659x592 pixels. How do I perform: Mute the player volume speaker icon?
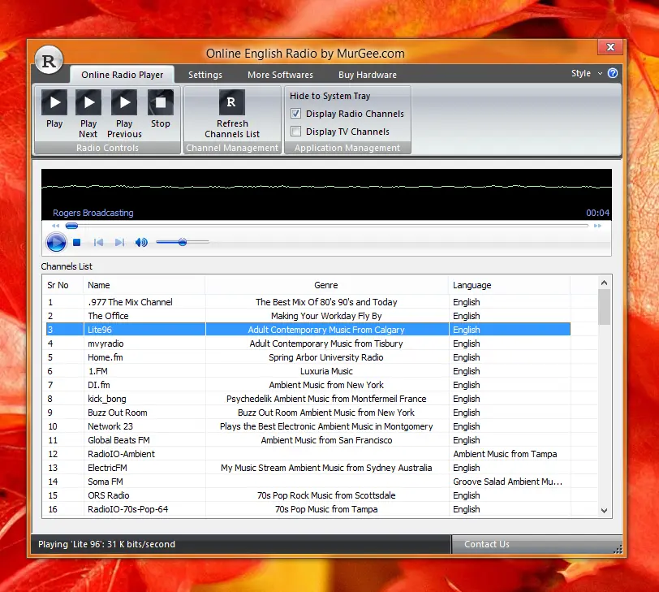pos(141,242)
